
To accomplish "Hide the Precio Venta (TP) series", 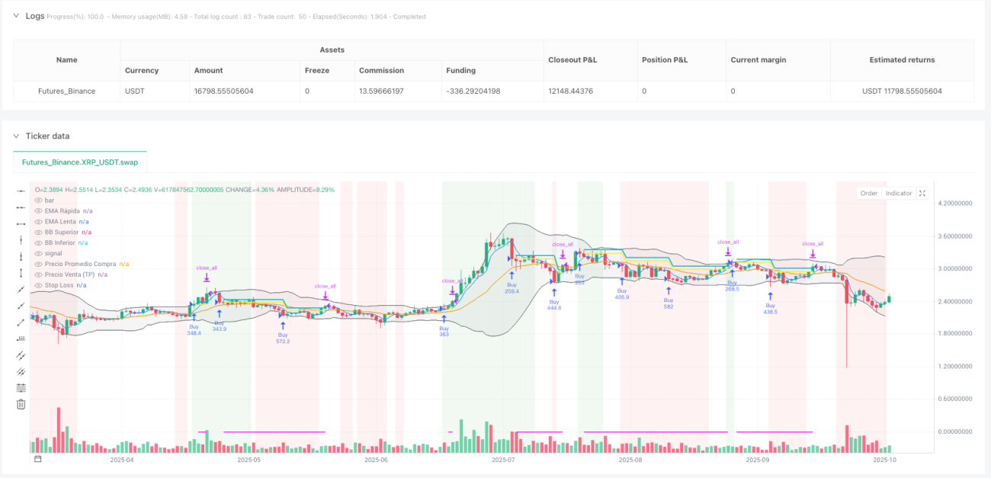I will (39, 274).
